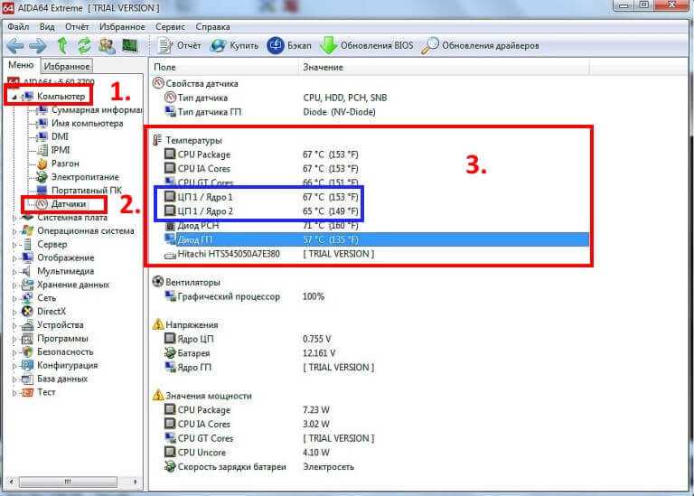Switch to the Избранное tab in the sidebar

pyautogui.click(x=67, y=66)
